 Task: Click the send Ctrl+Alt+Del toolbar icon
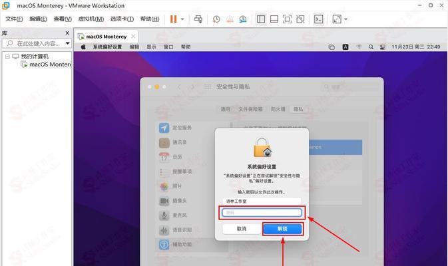[x=198, y=19]
